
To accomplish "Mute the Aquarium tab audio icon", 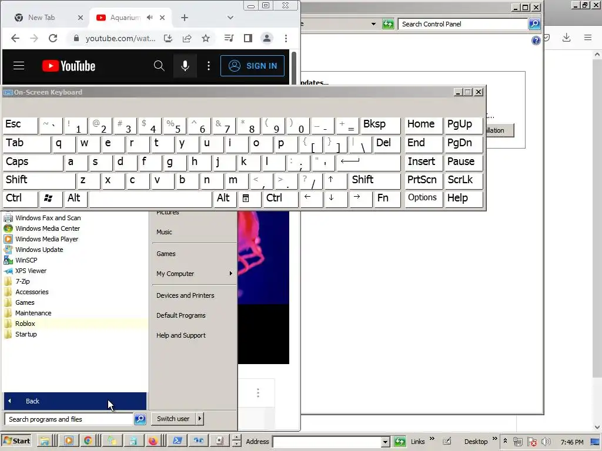I will 150,17.
